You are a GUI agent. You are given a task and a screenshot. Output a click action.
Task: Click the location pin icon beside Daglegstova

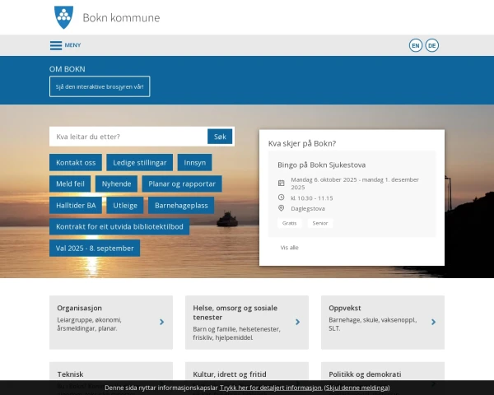[282, 208]
